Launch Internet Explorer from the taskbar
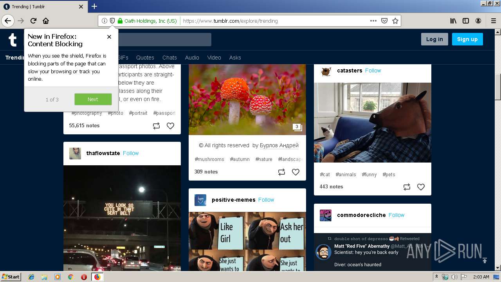Screen dimensions: 501x282 point(31,277)
